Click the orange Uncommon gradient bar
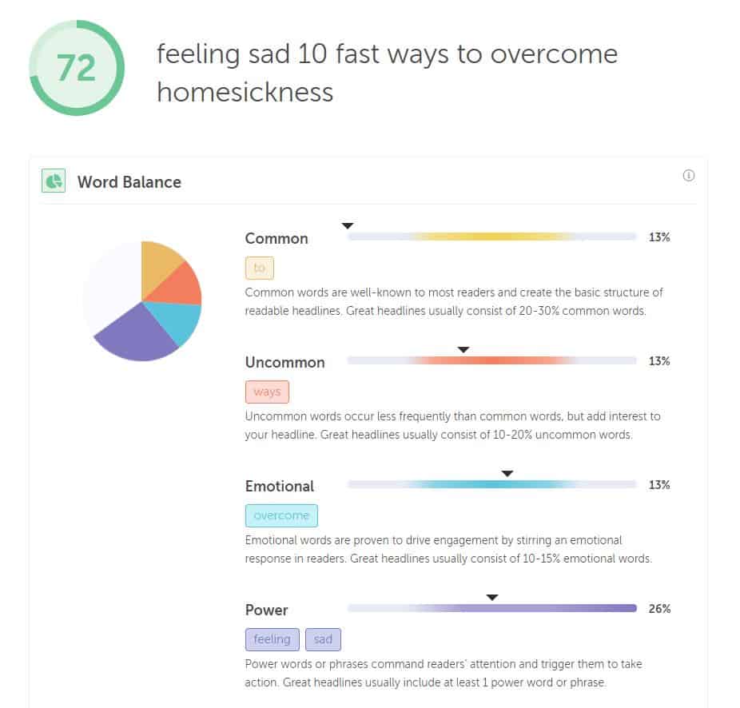The image size is (740, 708). [x=492, y=360]
